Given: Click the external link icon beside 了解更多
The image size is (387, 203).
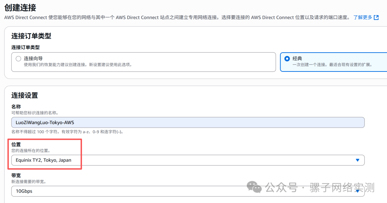Looking at the screenshot, I should click(x=376, y=17).
